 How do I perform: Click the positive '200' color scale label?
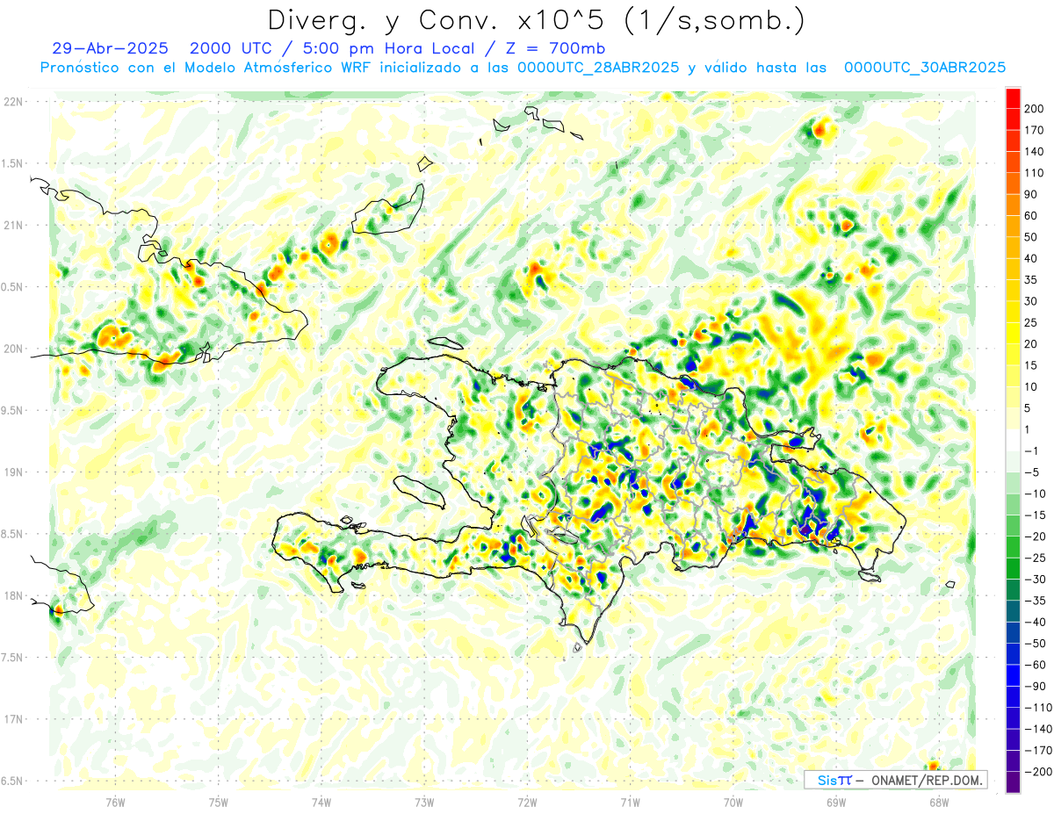(x=1034, y=109)
